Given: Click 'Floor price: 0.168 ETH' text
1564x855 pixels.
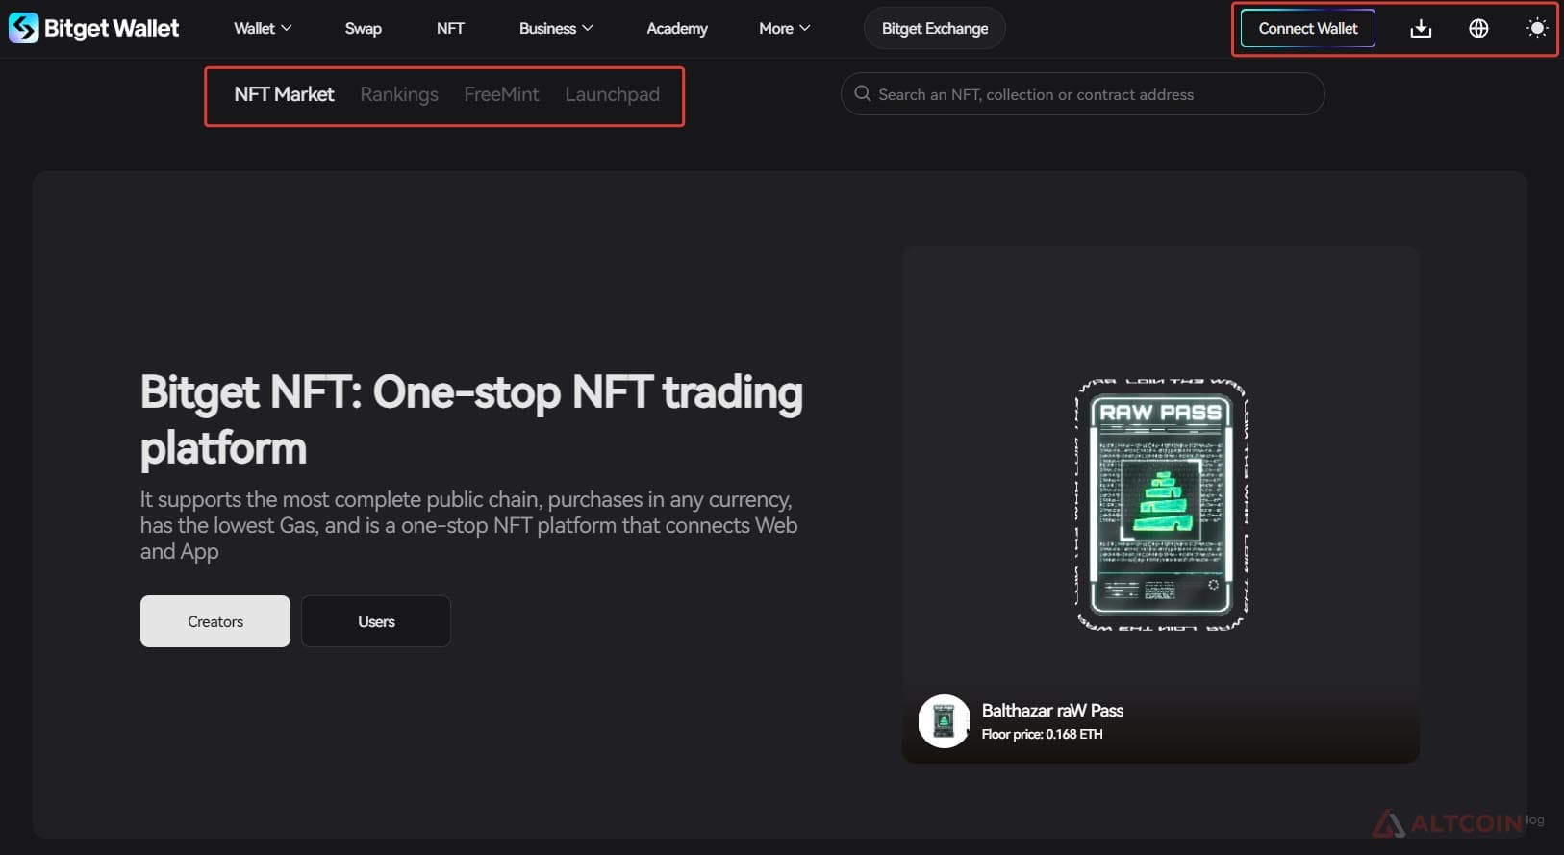Looking at the screenshot, I should 1042,734.
